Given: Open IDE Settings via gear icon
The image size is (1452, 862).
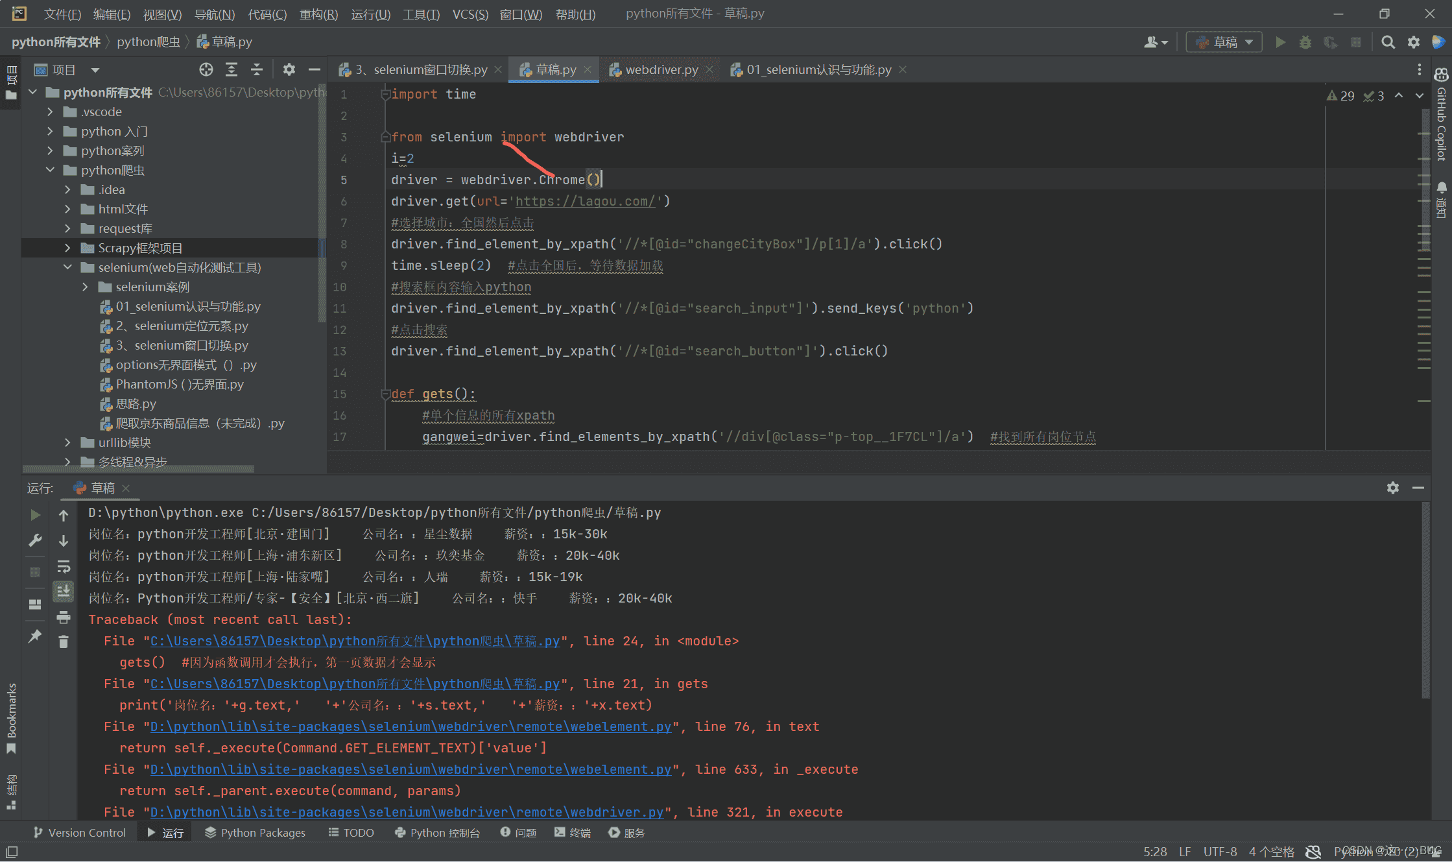Looking at the screenshot, I should (x=1414, y=42).
